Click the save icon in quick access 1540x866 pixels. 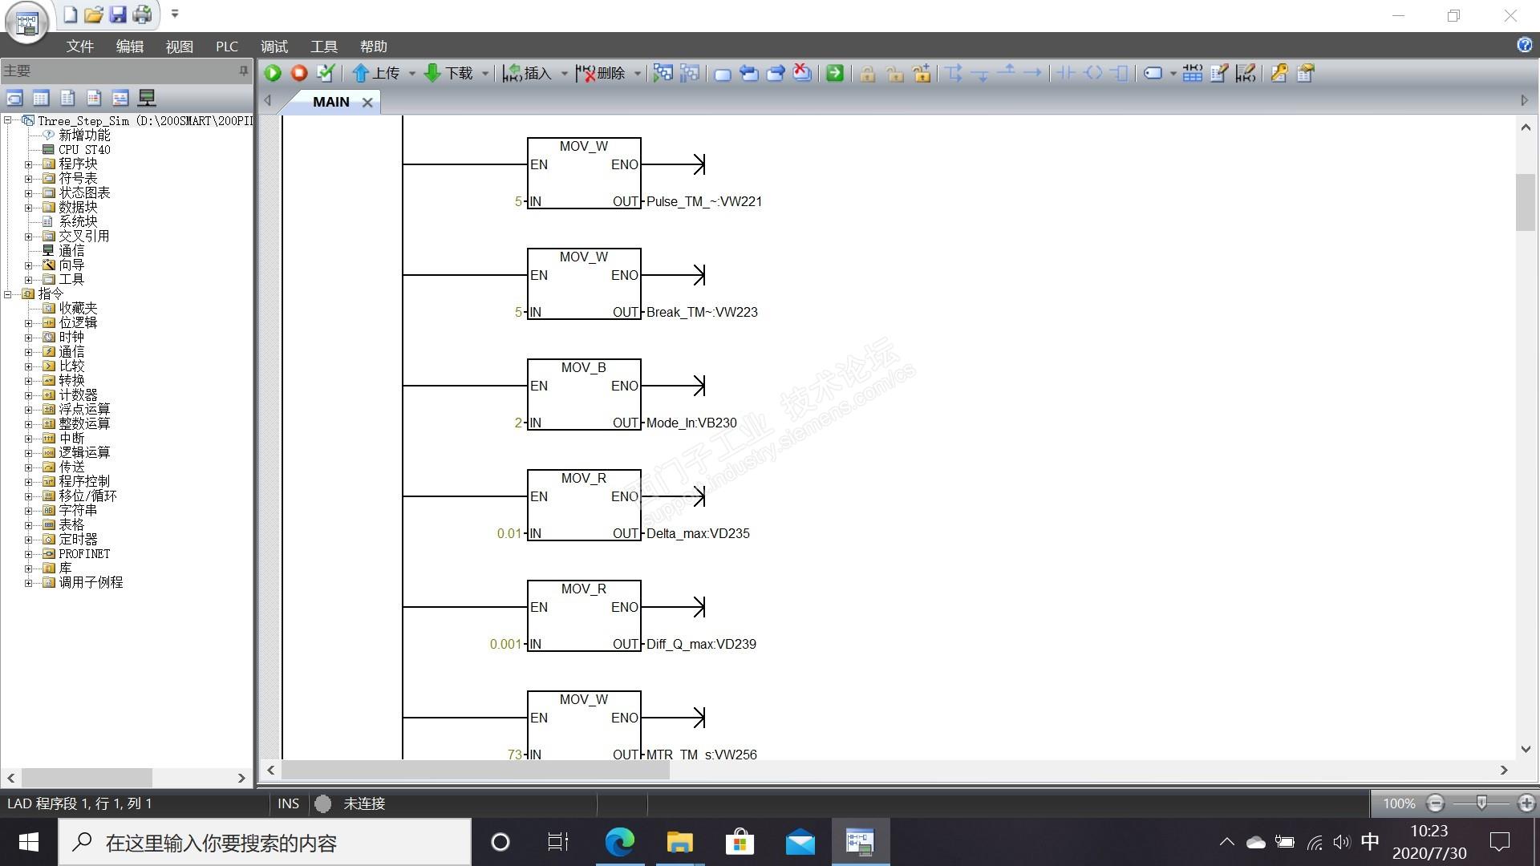[x=118, y=14]
